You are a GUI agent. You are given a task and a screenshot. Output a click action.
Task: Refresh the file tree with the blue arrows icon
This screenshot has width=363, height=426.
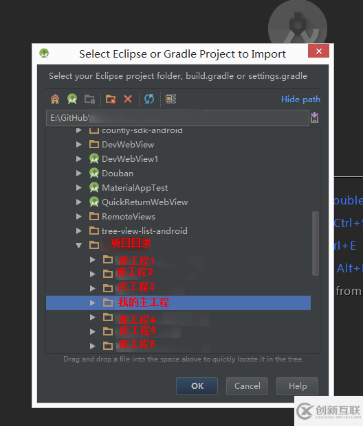149,99
